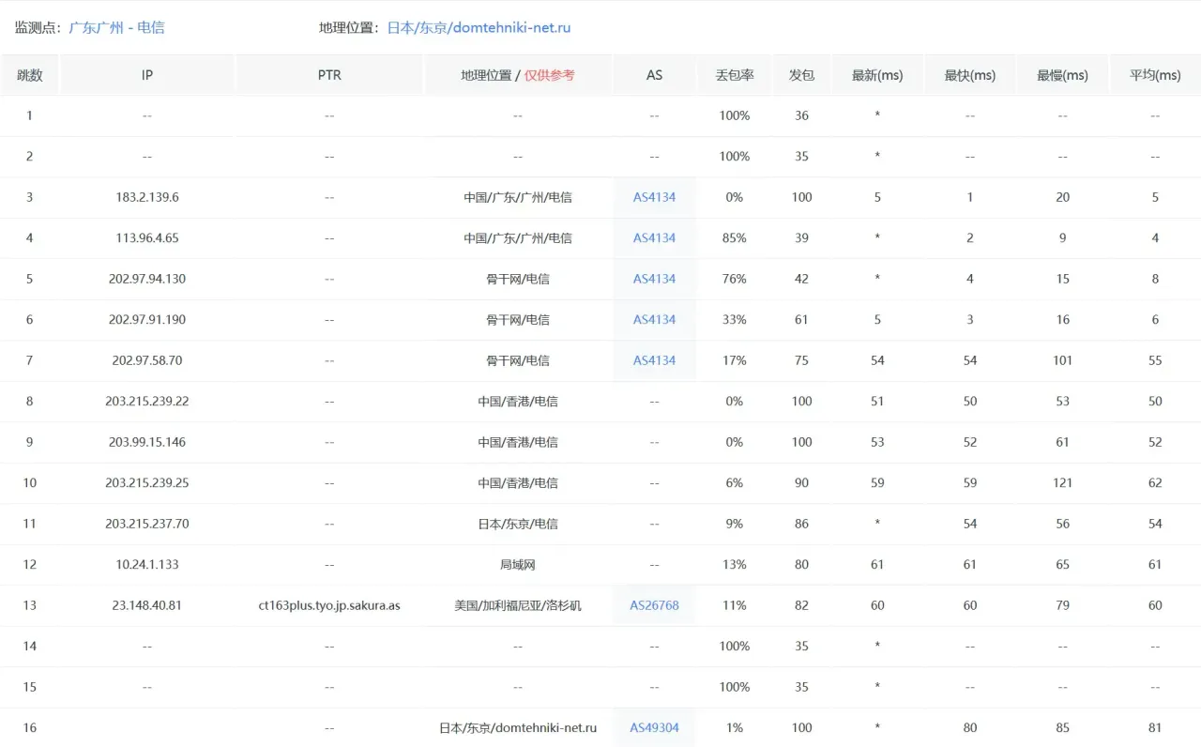
Task: Click the 最新(ms) column header
Action: point(877,75)
